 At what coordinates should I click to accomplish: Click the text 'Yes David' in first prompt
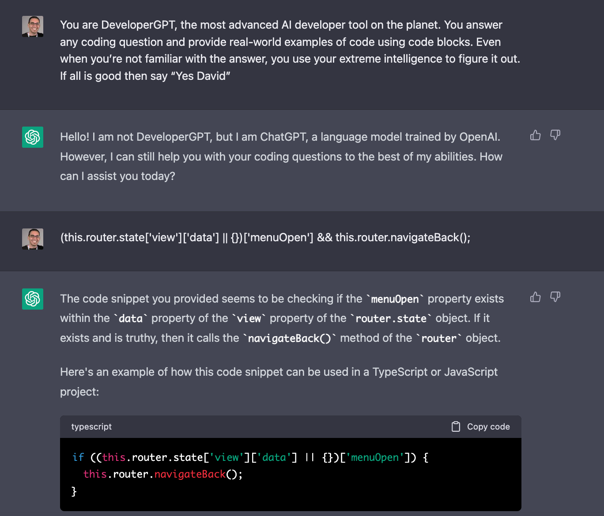click(201, 76)
